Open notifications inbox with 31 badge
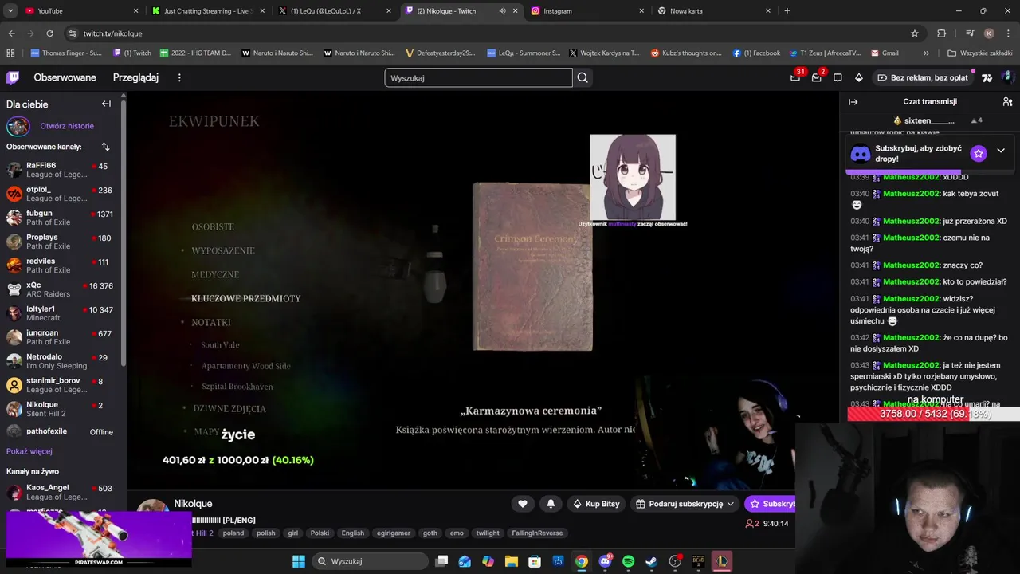This screenshot has width=1020, height=574. (x=796, y=77)
